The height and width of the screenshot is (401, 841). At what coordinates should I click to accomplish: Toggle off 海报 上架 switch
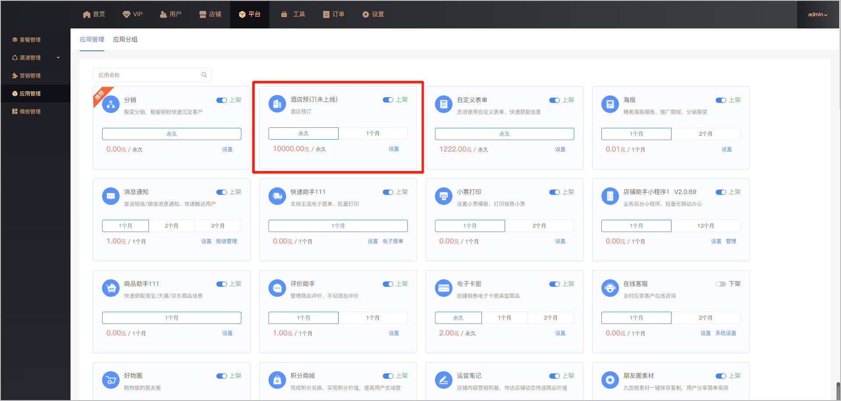[721, 100]
